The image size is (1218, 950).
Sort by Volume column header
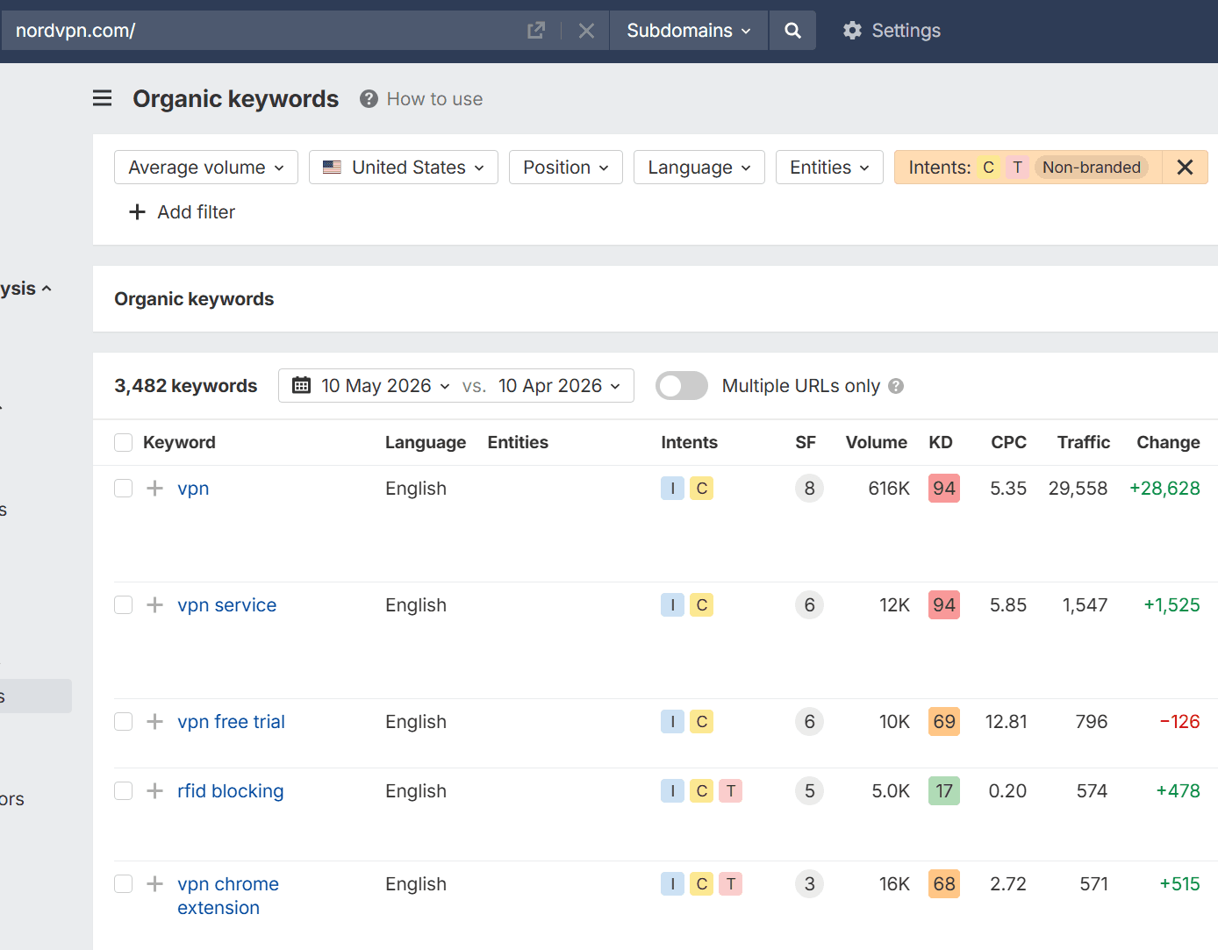[x=877, y=443]
